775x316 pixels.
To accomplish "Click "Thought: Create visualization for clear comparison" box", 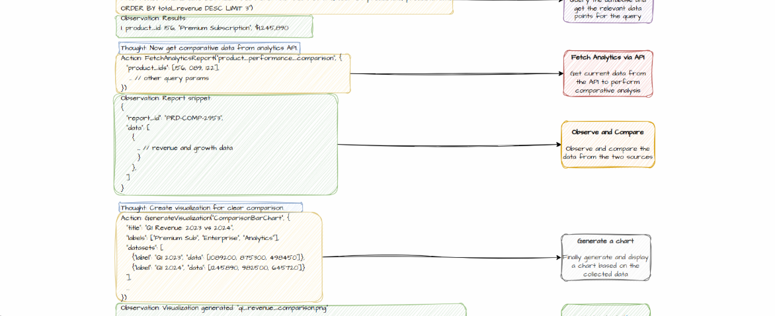I will coord(210,208).
